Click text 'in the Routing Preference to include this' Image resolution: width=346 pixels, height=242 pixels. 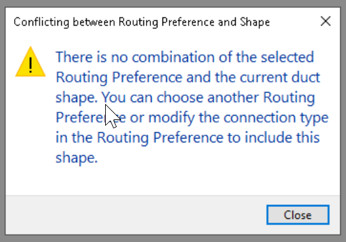pyautogui.click(x=187, y=137)
